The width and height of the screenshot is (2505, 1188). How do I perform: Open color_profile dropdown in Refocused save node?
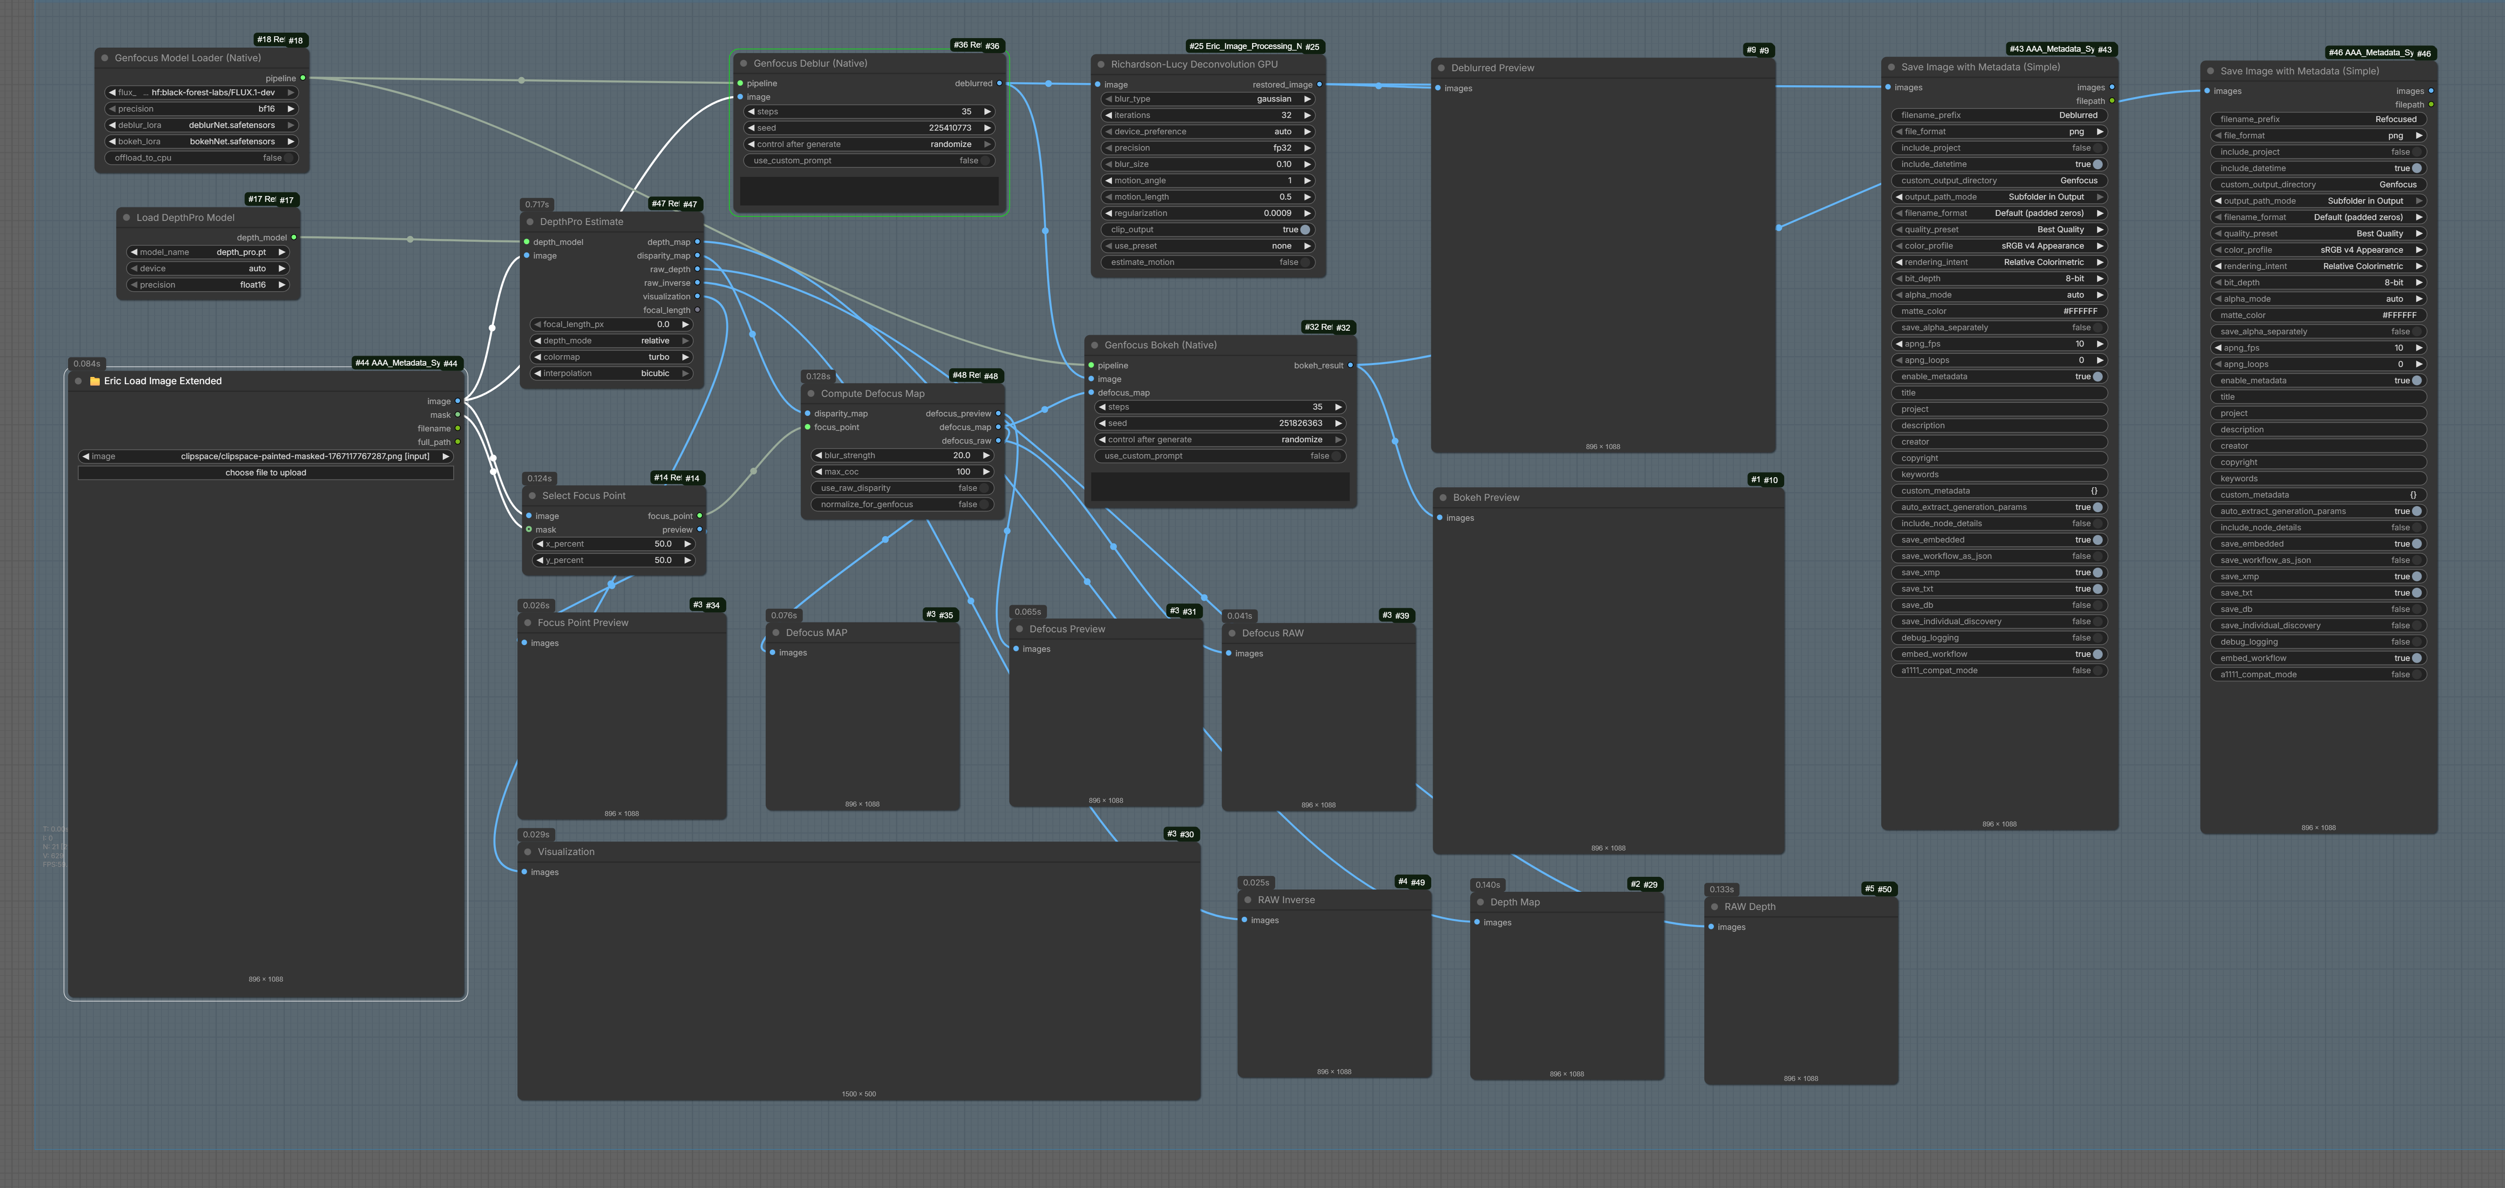pyautogui.click(x=2318, y=250)
